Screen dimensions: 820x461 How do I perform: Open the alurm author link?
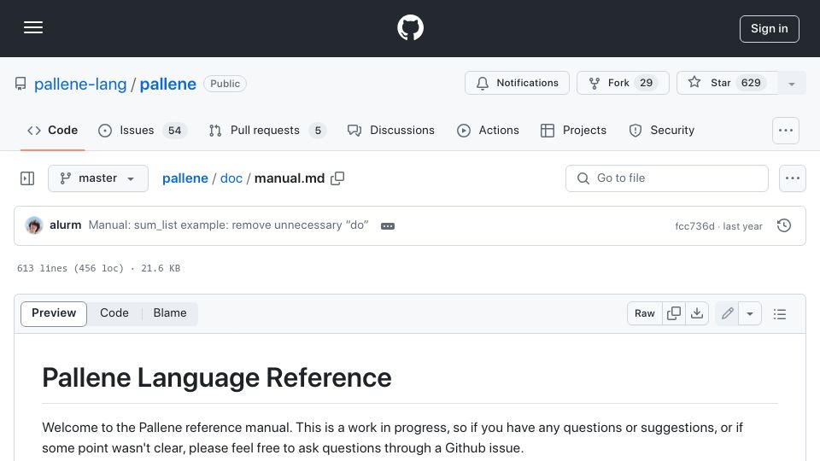pos(66,225)
